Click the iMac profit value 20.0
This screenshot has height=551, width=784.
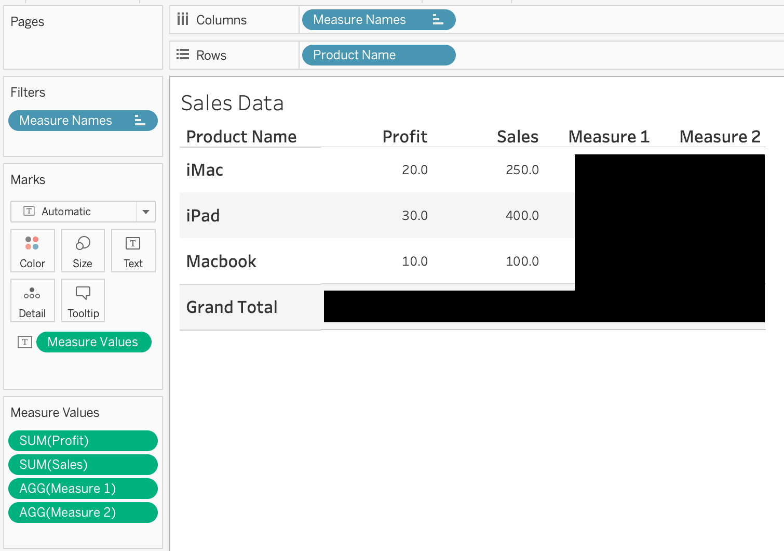pos(415,170)
